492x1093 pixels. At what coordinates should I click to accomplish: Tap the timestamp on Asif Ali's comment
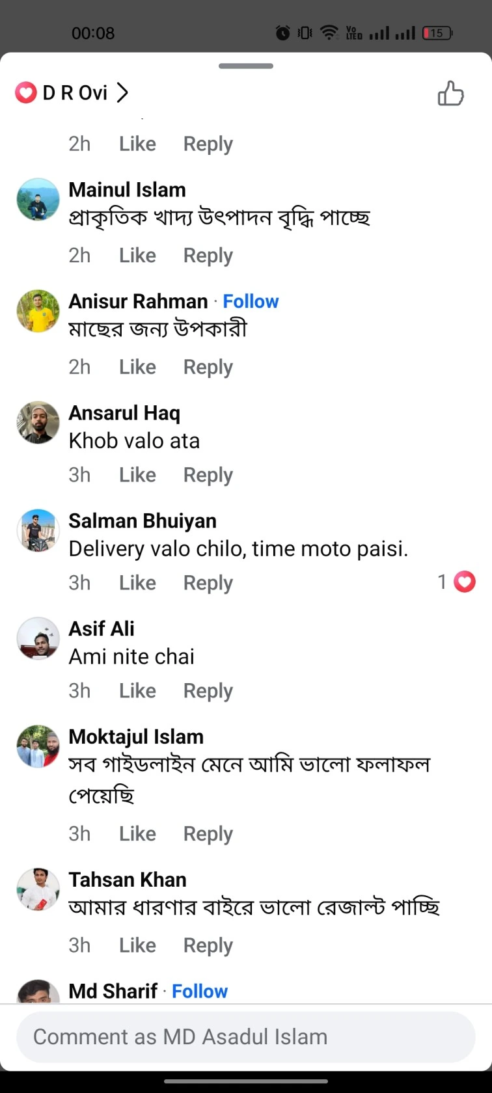coord(79,690)
